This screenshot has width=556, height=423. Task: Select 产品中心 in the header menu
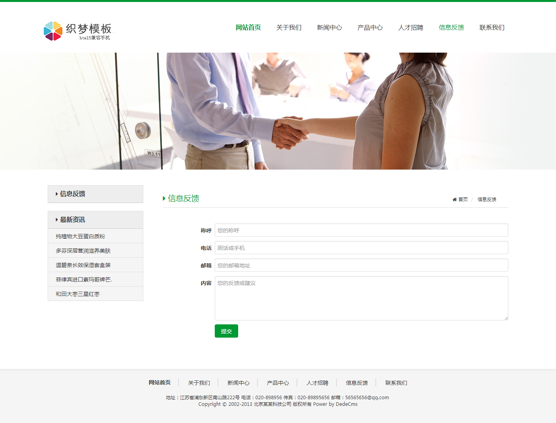pyautogui.click(x=370, y=28)
